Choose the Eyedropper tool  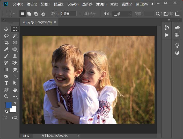tap(6, 49)
